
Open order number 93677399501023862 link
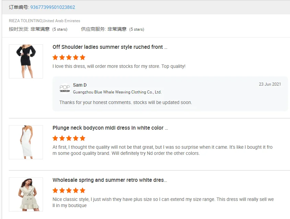[53, 7]
